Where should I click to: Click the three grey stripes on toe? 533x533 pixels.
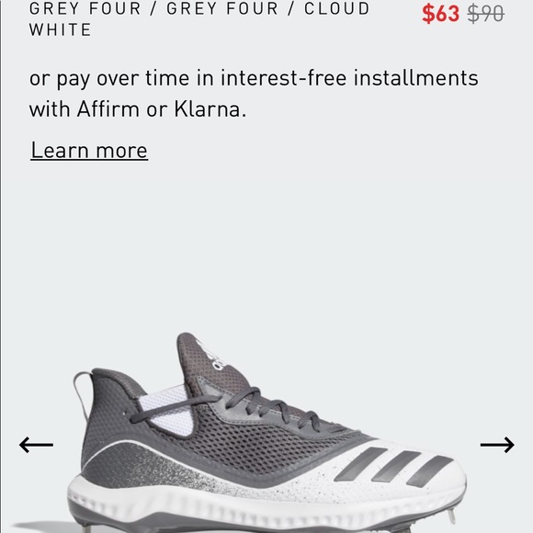coord(393,466)
